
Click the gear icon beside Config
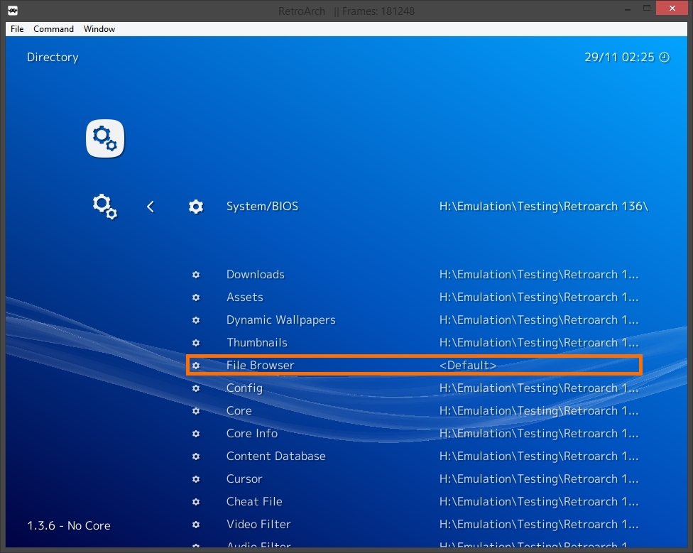196,388
